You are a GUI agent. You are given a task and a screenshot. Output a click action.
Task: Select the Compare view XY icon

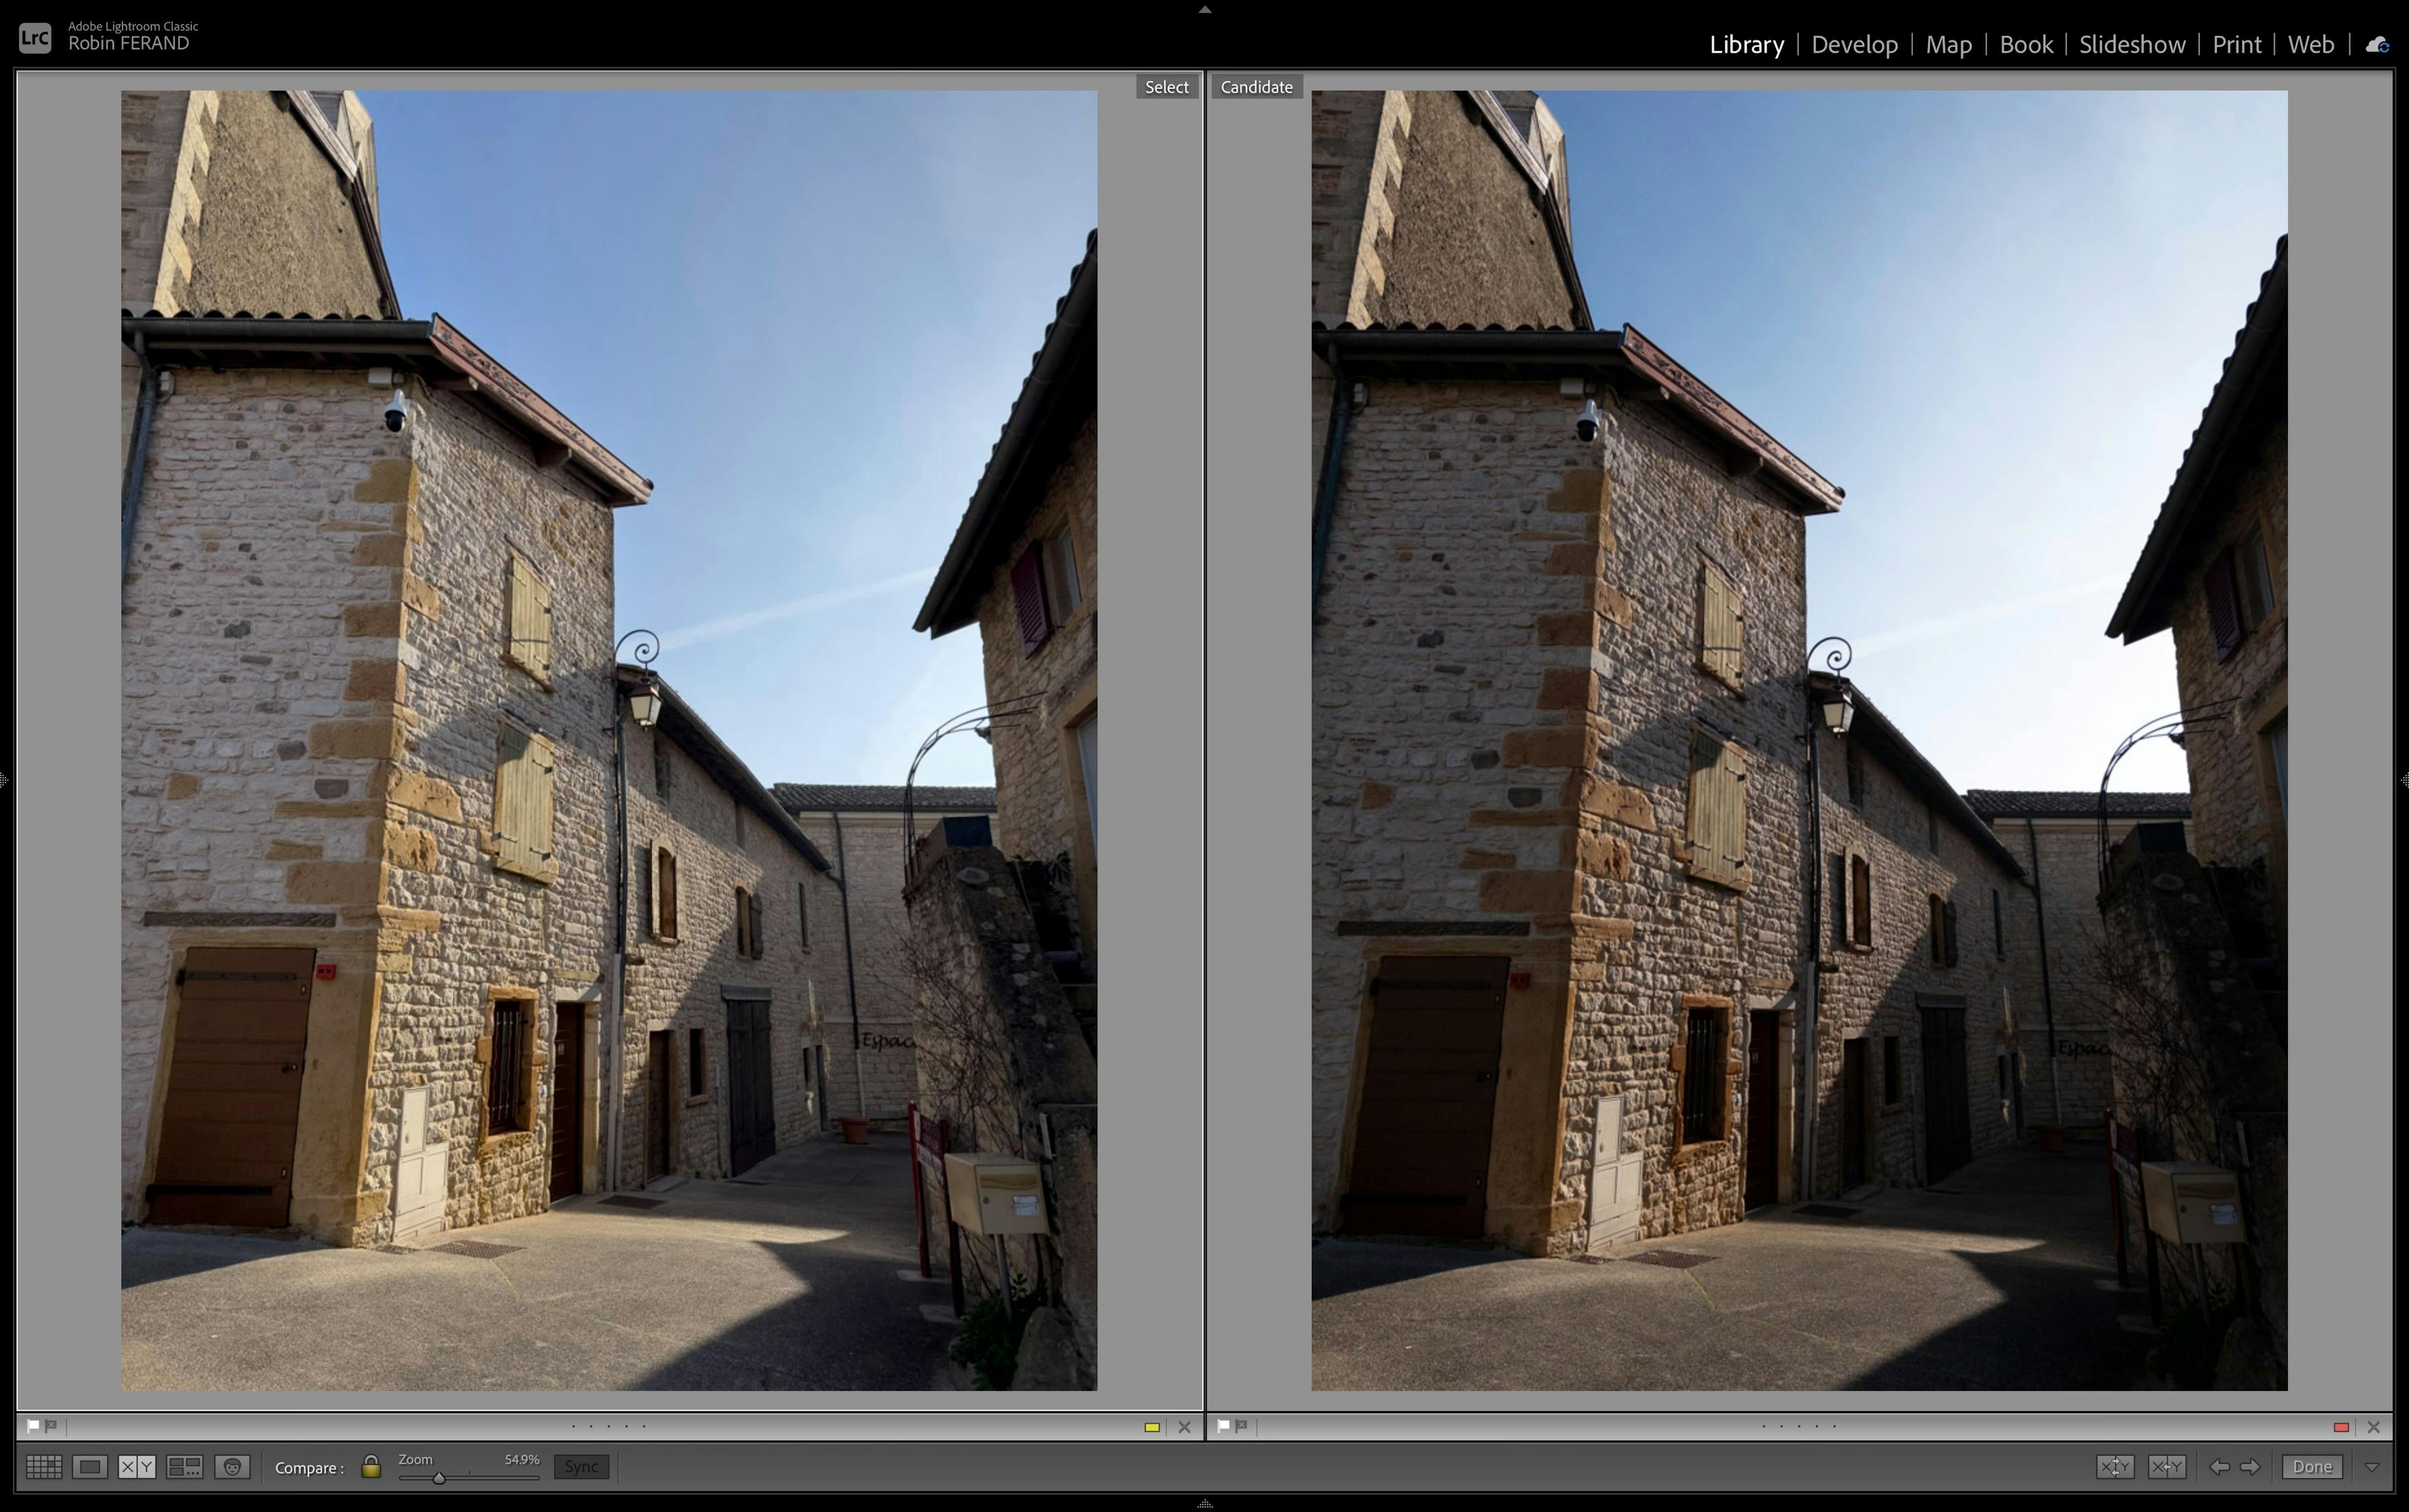tap(137, 1467)
